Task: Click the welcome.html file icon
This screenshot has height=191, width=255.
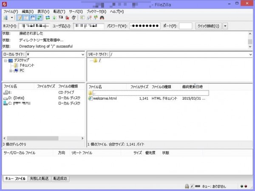Action: (90, 98)
